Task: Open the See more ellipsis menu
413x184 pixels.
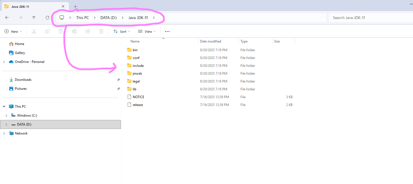Action: pyautogui.click(x=167, y=32)
